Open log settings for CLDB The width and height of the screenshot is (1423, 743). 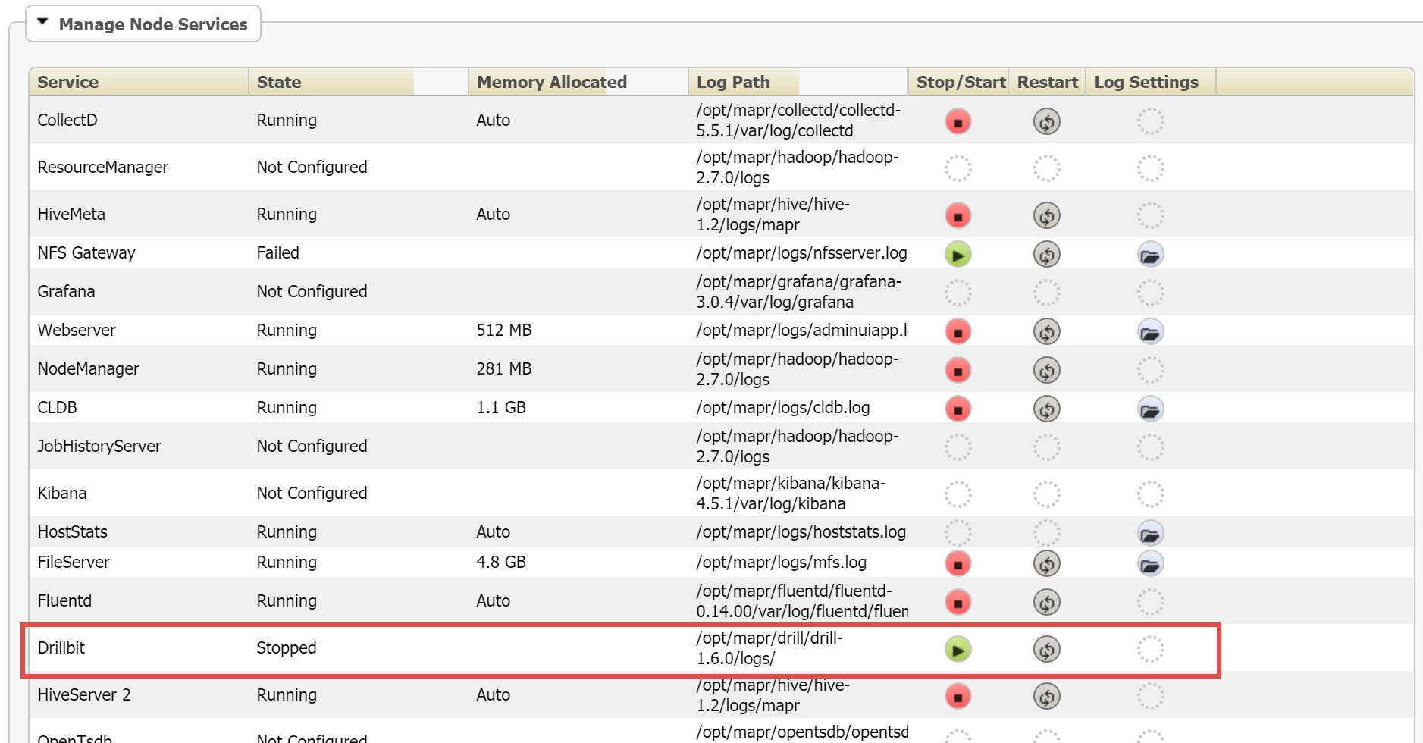1151,409
